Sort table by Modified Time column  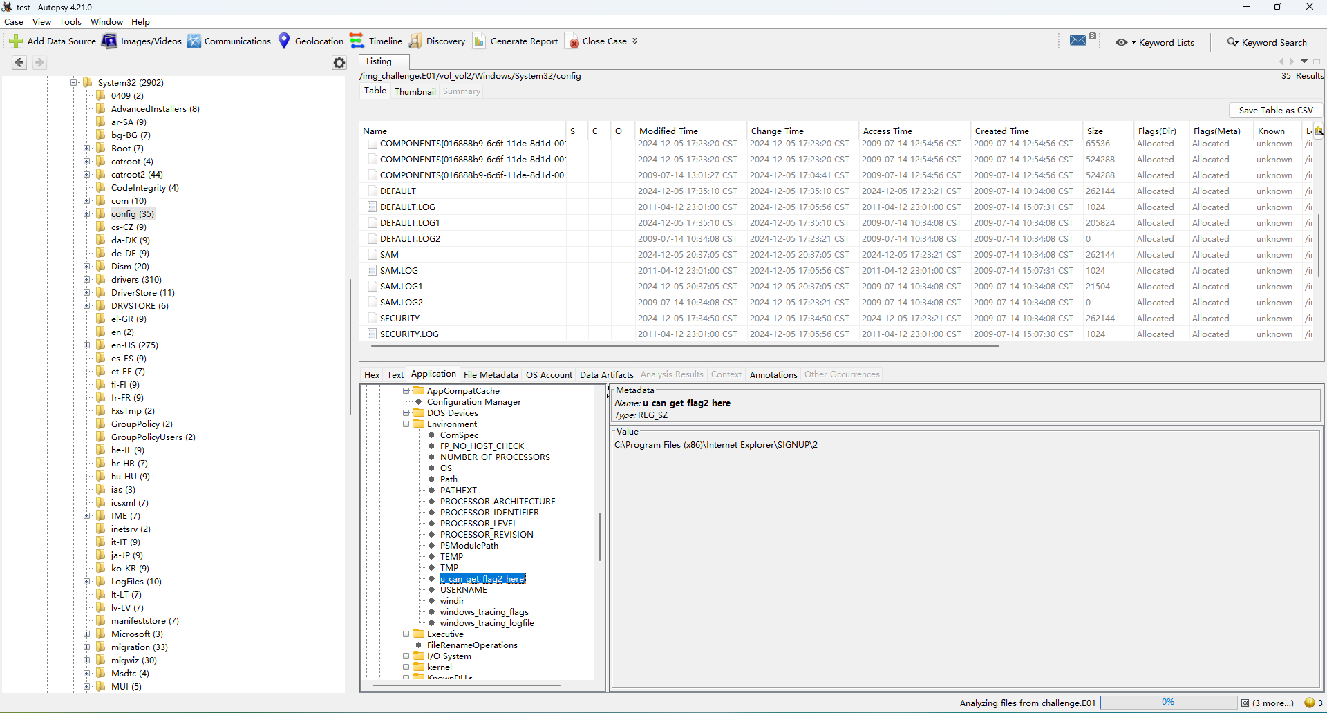[690, 131]
